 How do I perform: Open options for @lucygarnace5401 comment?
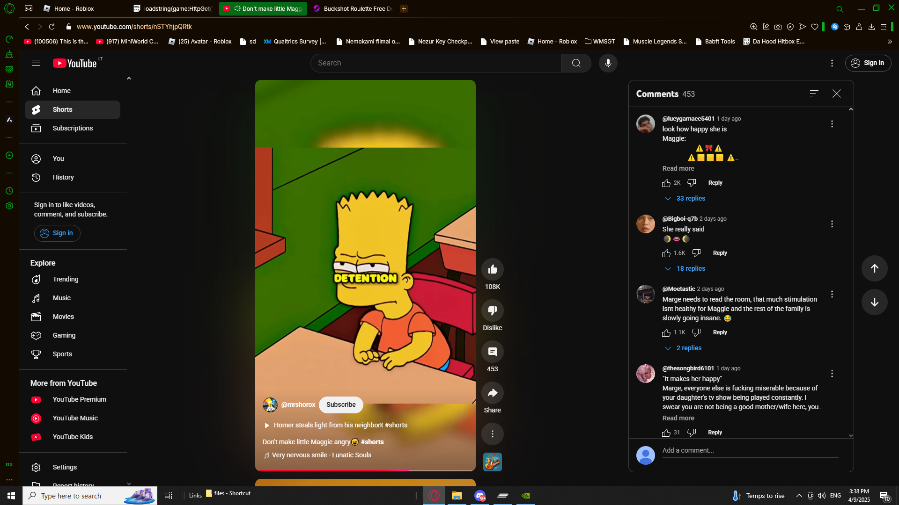click(x=832, y=124)
